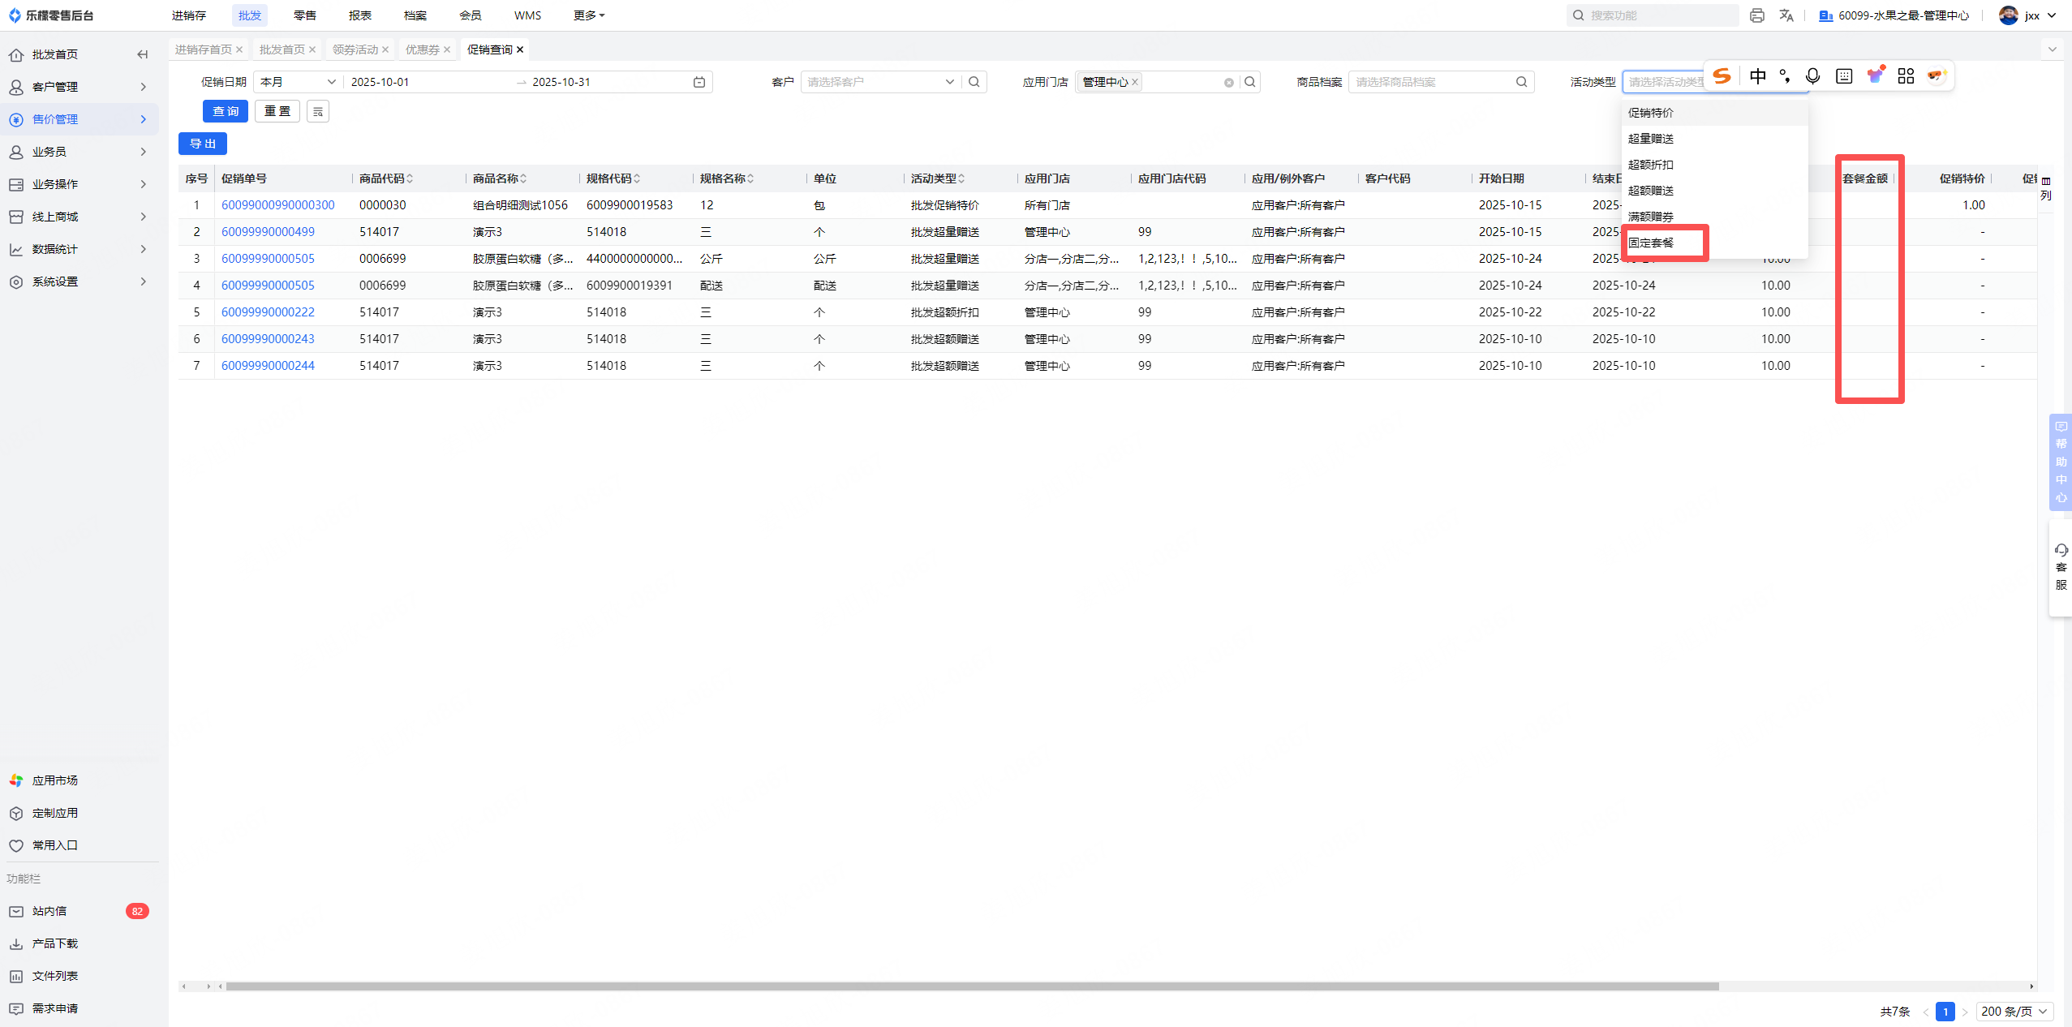Open 客服 customer service panel
The image size is (2072, 1027).
(2061, 567)
